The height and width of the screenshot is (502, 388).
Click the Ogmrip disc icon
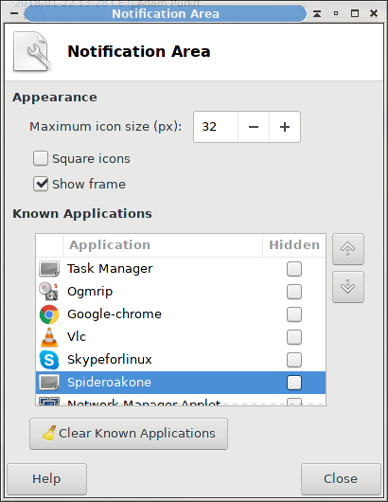pyautogui.click(x=48, y=292)
